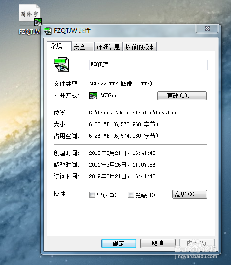Enable the 隐藏 (H) hidden checkbox
231x265 pixels.
[x=131, y=195]
